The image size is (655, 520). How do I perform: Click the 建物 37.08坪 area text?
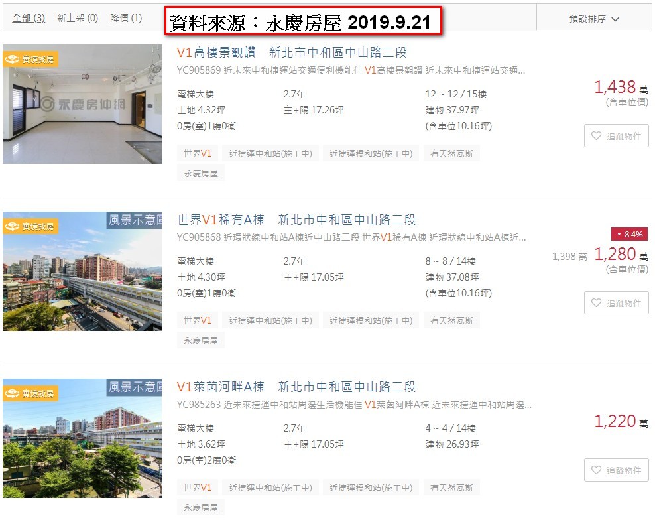click(x=452, y=277)
